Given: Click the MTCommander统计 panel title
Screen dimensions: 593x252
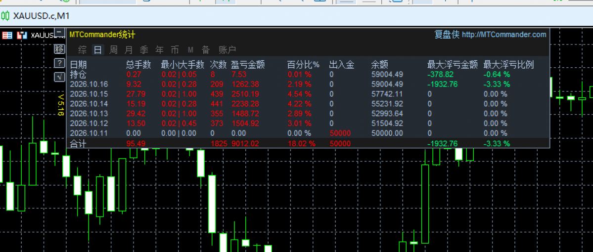Looking at the screenshot, I should click(102, 35).
